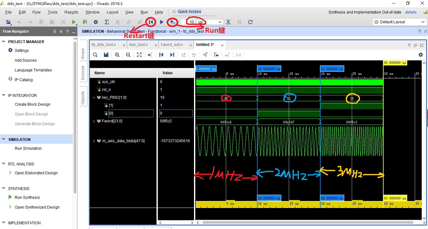428x229 pixels.
Task: Click the Restart simulation button
Action: [151, 22]
